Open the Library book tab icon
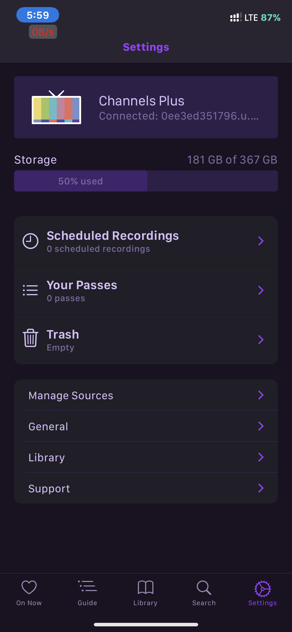This screenshot has width=292, height=632. pos(145,588)
